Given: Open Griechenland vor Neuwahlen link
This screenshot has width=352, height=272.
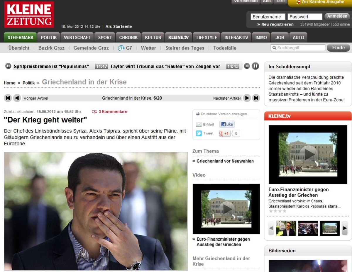Looking at the screenshot, I should coord(225,161).
